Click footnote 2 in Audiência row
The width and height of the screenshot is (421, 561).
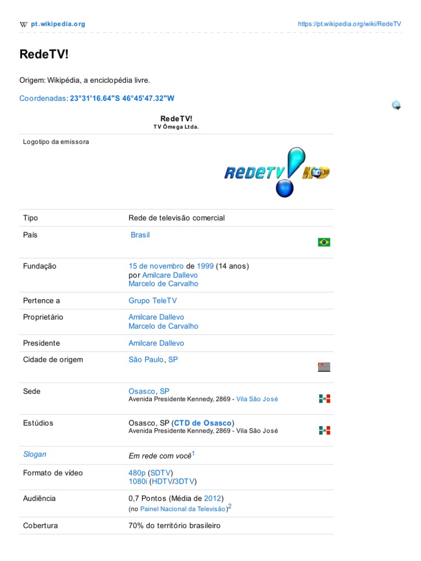230,507
